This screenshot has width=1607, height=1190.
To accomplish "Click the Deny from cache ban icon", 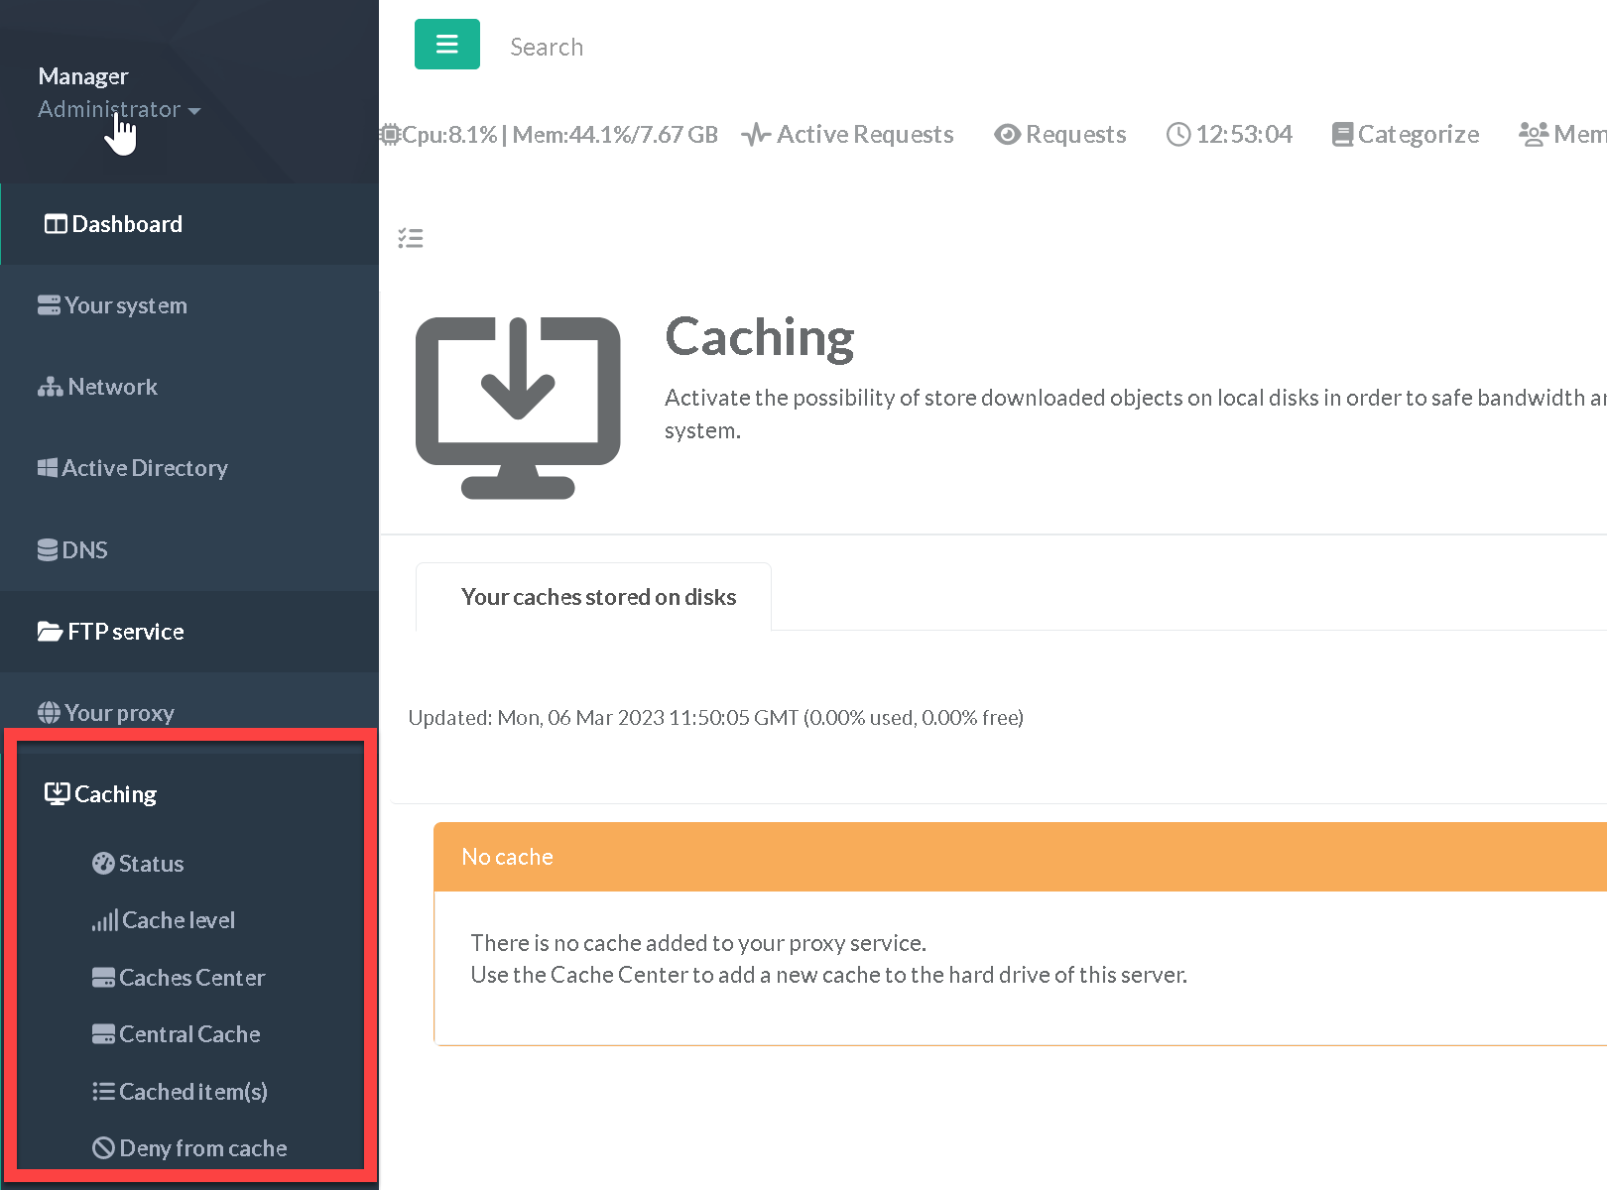I will click(x=103, y=1148).
